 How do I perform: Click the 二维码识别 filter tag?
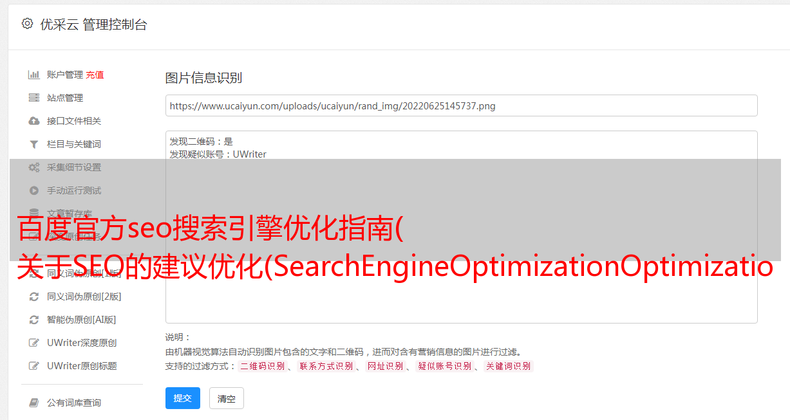click(x=262, y=366)
